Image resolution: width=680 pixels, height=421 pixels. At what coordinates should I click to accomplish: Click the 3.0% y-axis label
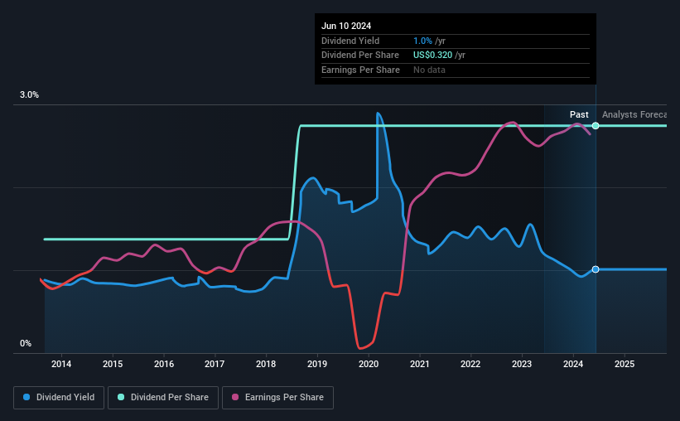(x=29, y=94)
